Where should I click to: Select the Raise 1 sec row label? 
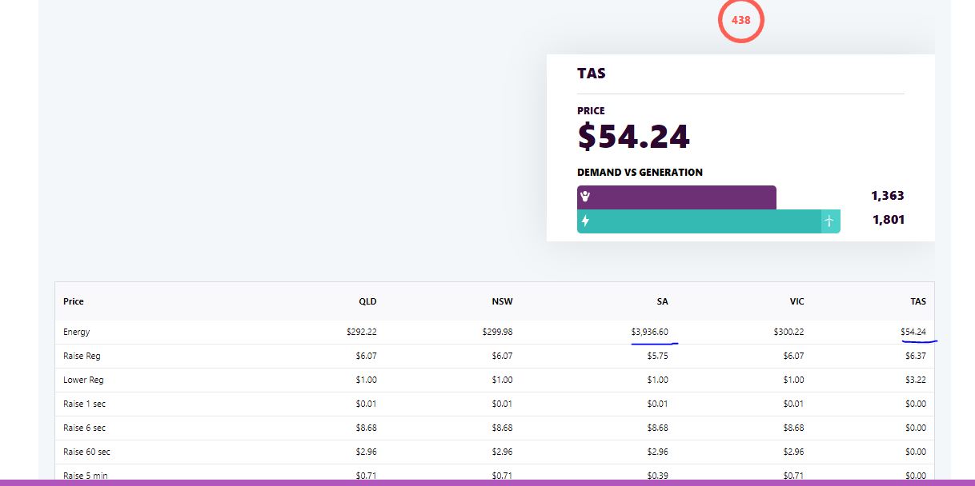pos(84,404)
